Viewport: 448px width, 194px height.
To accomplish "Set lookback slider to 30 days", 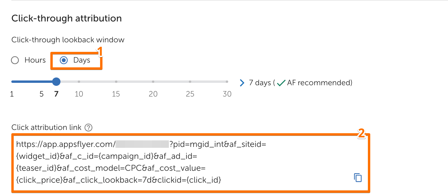I will [x=227, y=81].
